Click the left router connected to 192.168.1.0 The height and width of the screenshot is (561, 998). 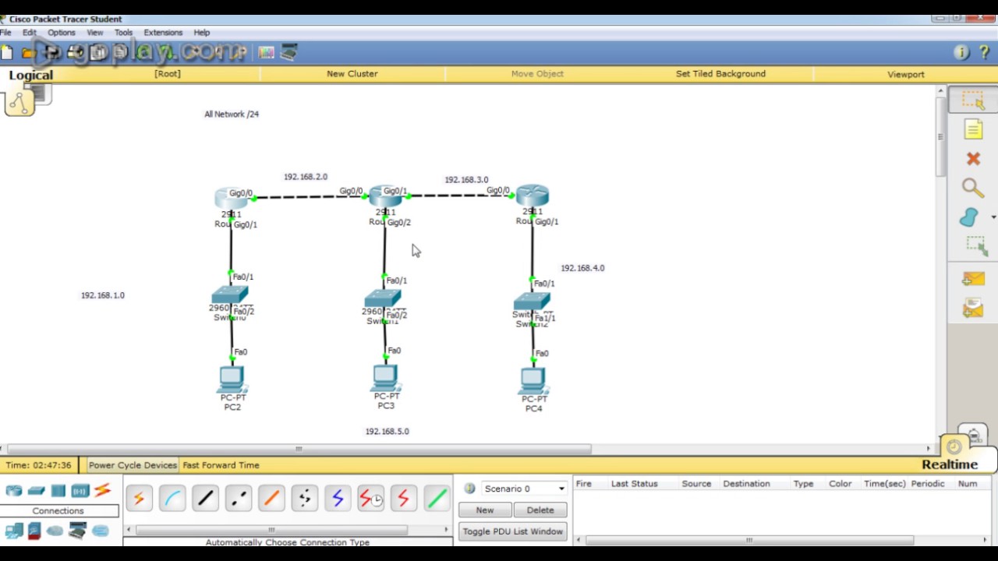231,197
